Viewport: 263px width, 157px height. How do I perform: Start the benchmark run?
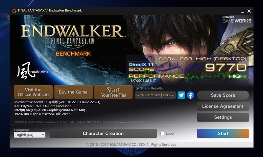click(223, 133)
